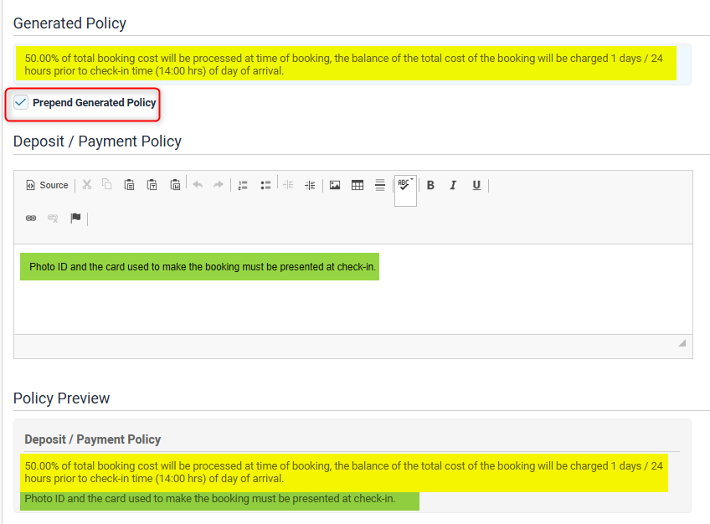Click the Anchor flag icon
The height and width of the screenshot is (524, 710).
point(75,218)
